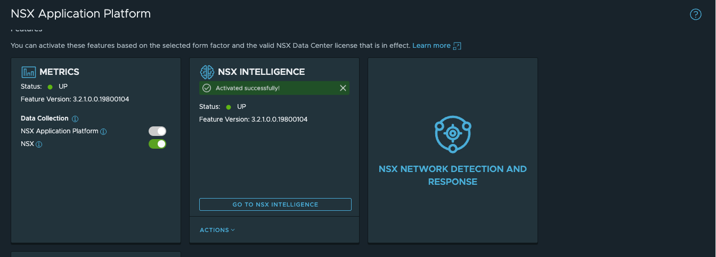Click the Metrics chart icon

[x=28, y=72]
